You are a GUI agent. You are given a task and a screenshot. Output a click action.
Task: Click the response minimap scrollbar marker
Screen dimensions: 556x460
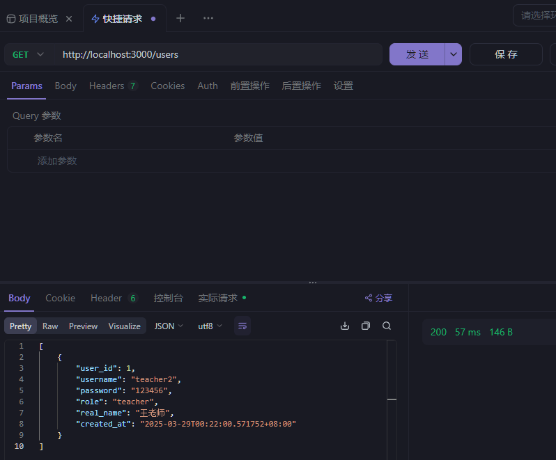pos(392,399)
